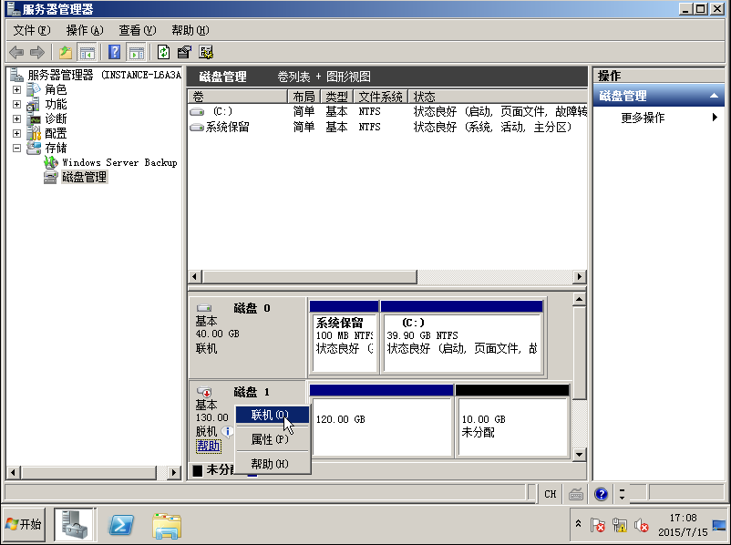
Task: Select the (C:) volume row
Action: pyautogui.click(x=387, y=111)
